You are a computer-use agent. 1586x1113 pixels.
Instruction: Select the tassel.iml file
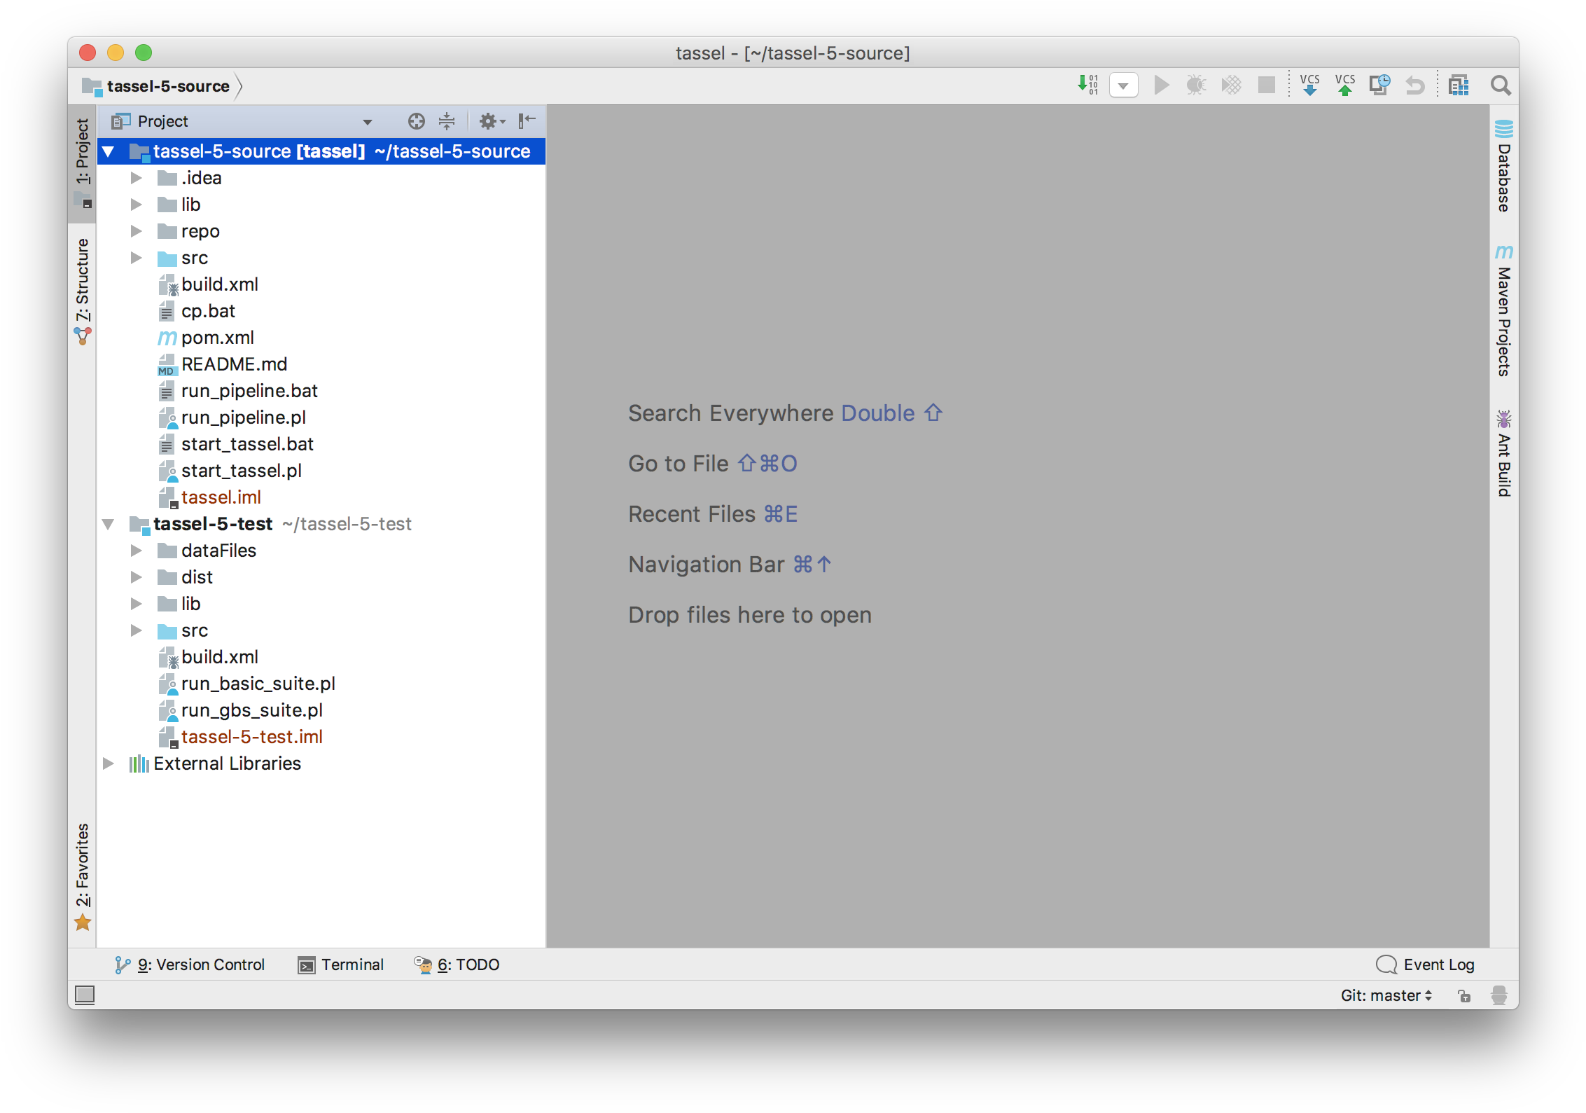[221, 497]
